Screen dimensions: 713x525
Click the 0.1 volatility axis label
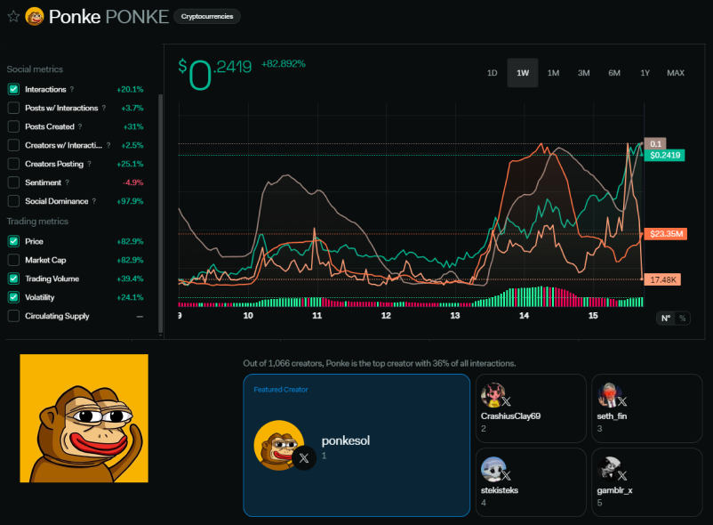tap(655, 144)
